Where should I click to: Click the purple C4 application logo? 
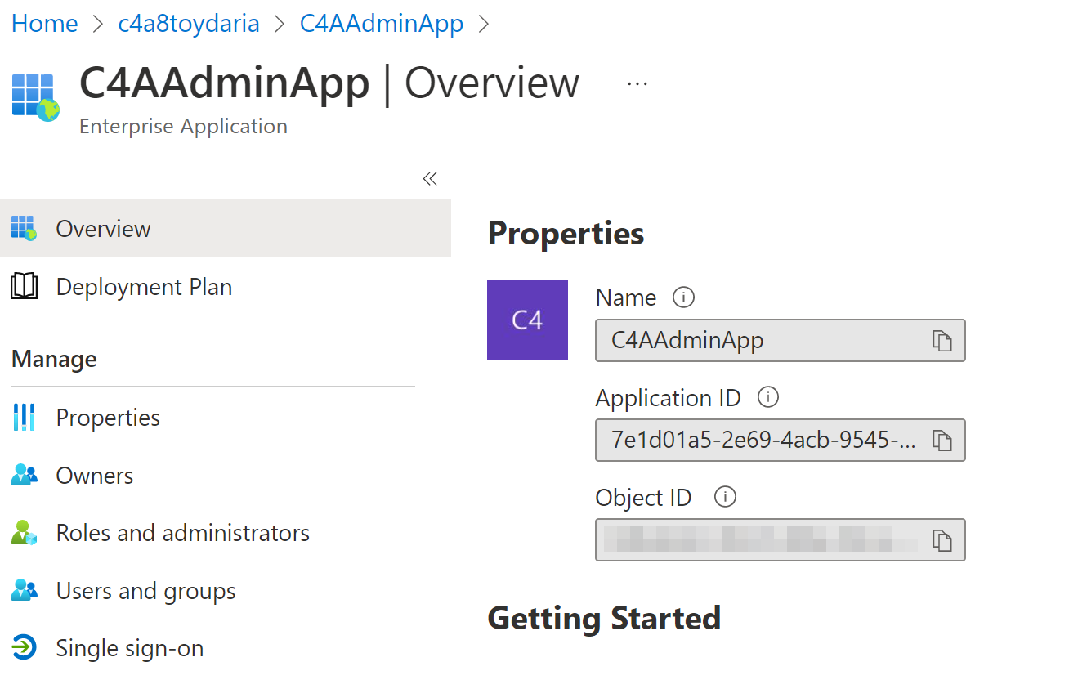(527, 320)
